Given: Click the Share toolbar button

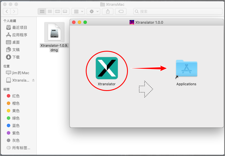Looking at the screenshot, I should [108, 11].
